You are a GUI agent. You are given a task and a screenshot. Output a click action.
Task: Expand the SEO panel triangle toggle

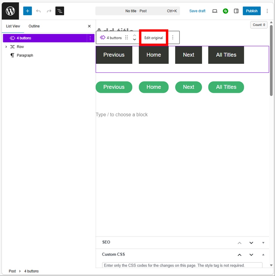pos(263,243)
